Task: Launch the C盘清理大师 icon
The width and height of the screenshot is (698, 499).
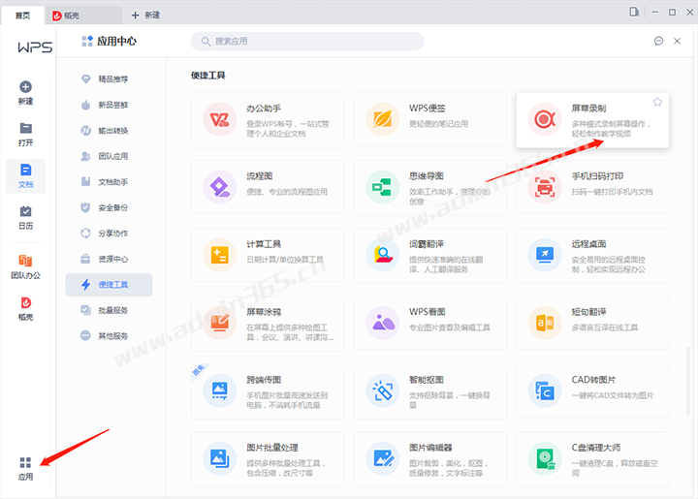Action: (x=545, y=458)
